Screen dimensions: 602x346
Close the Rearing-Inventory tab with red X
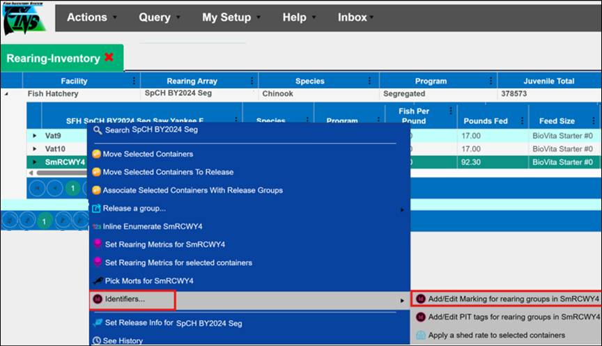(x=109, y=57)
